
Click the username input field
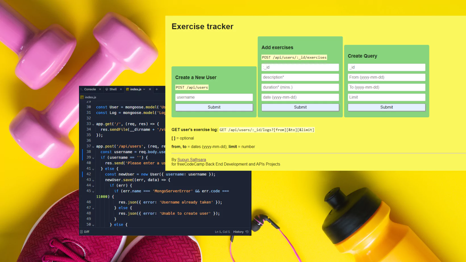pos(214,97)
